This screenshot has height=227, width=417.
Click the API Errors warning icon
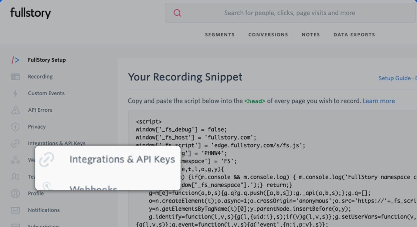[15, 110]
